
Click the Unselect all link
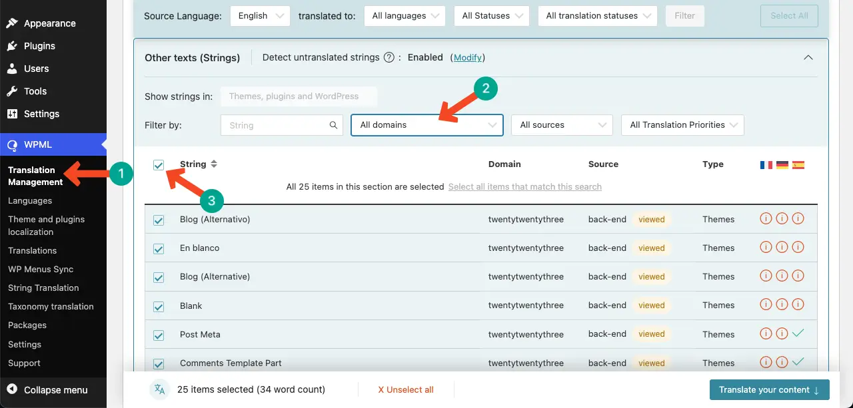(x=406, y=389)
